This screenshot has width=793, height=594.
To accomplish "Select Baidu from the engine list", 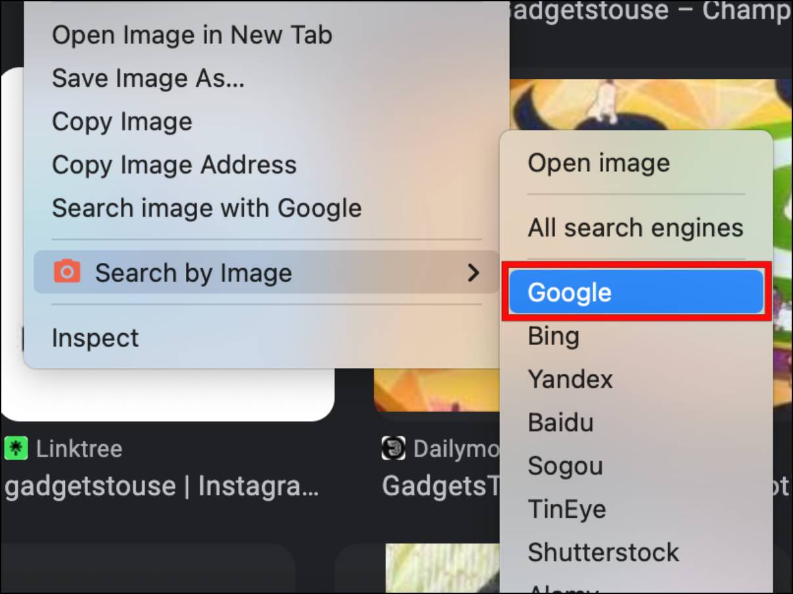I will click(560, 423).
